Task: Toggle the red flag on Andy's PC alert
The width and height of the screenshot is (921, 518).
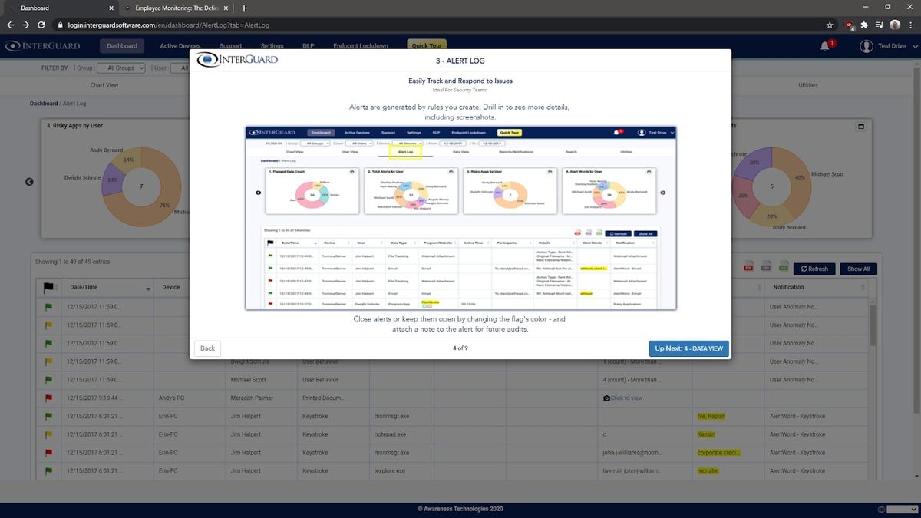Action: tap(48, 398)
